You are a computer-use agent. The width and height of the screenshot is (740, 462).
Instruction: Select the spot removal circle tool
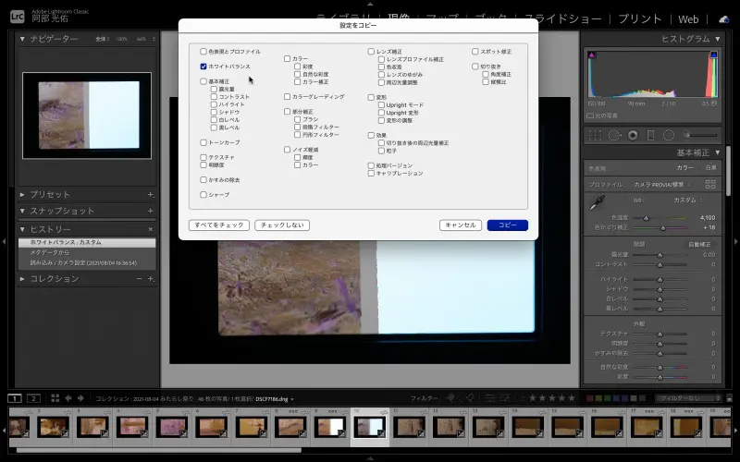[x=614, y=135]
